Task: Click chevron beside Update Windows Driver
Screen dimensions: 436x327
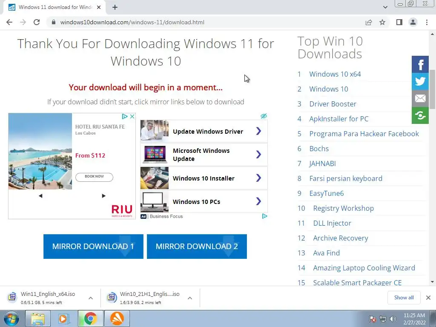Action: [x=258, y=131]
